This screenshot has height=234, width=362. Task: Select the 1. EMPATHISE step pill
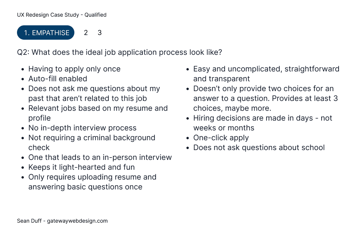(x=45, y=33)
